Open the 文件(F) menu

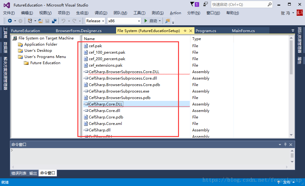(9, 13)
